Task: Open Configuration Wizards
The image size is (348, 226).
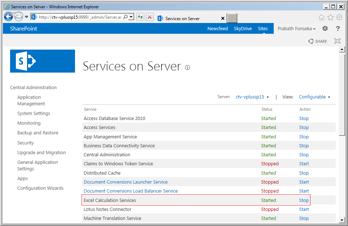Action: click(40, 188)
